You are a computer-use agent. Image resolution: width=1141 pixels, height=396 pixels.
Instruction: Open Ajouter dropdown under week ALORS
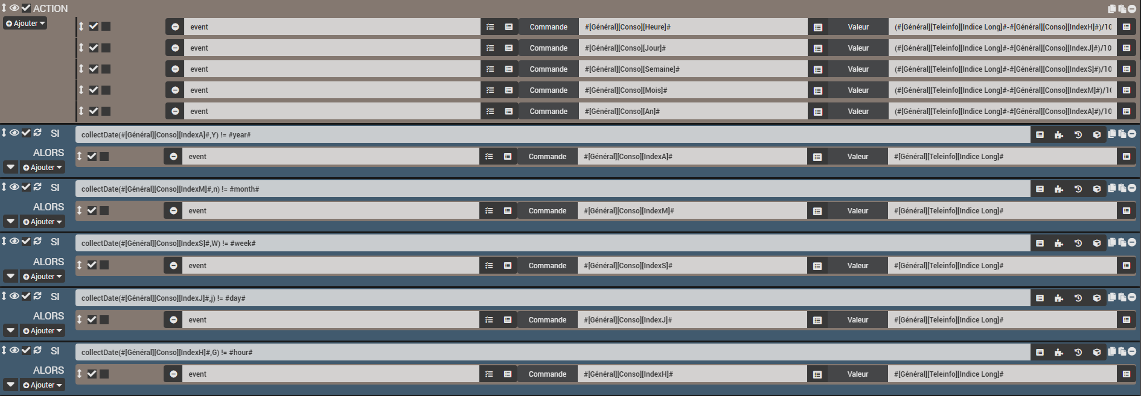click(x=42, y=277)
